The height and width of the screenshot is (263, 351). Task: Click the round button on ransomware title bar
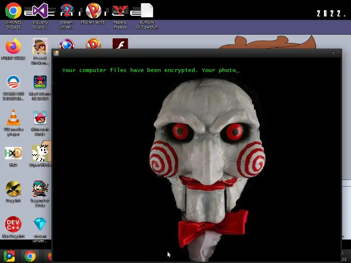click(333, 53)
